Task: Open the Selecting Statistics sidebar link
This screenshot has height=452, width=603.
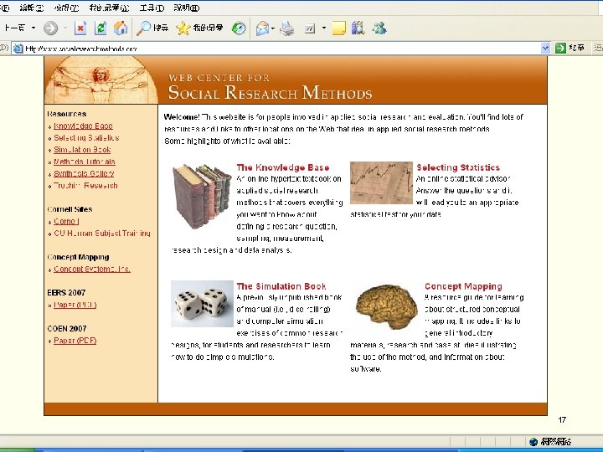Action: [x=86, y=137]
